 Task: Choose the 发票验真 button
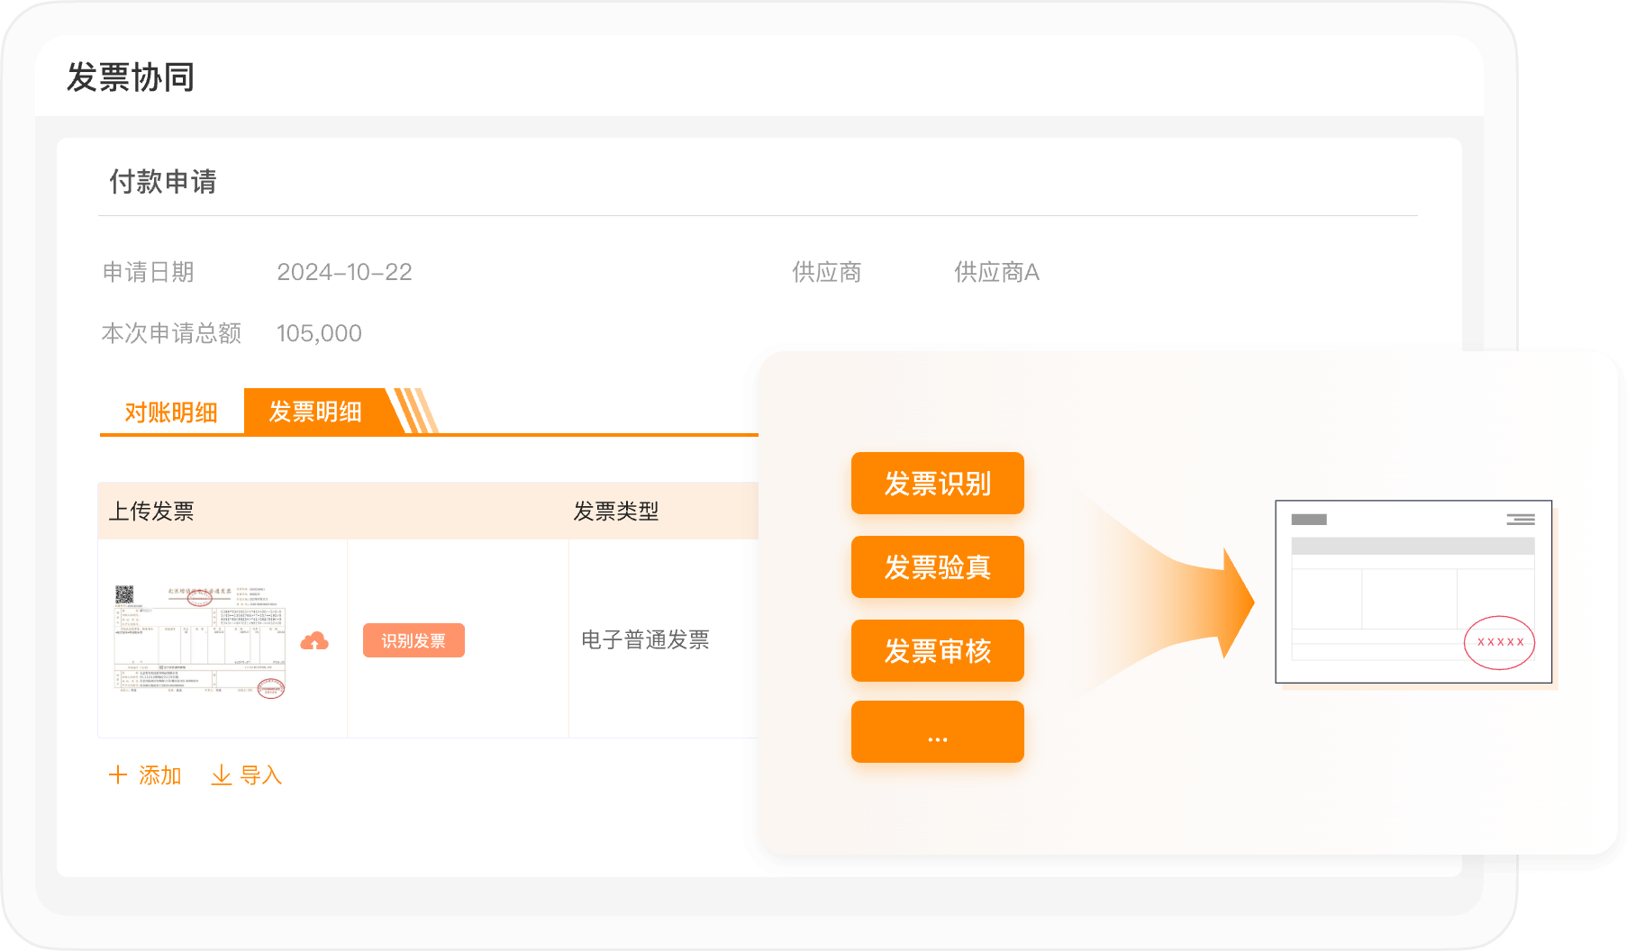click(x=937, y=567)
